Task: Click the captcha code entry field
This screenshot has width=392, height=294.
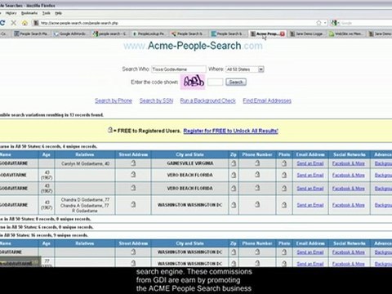Action: point(216,82)
